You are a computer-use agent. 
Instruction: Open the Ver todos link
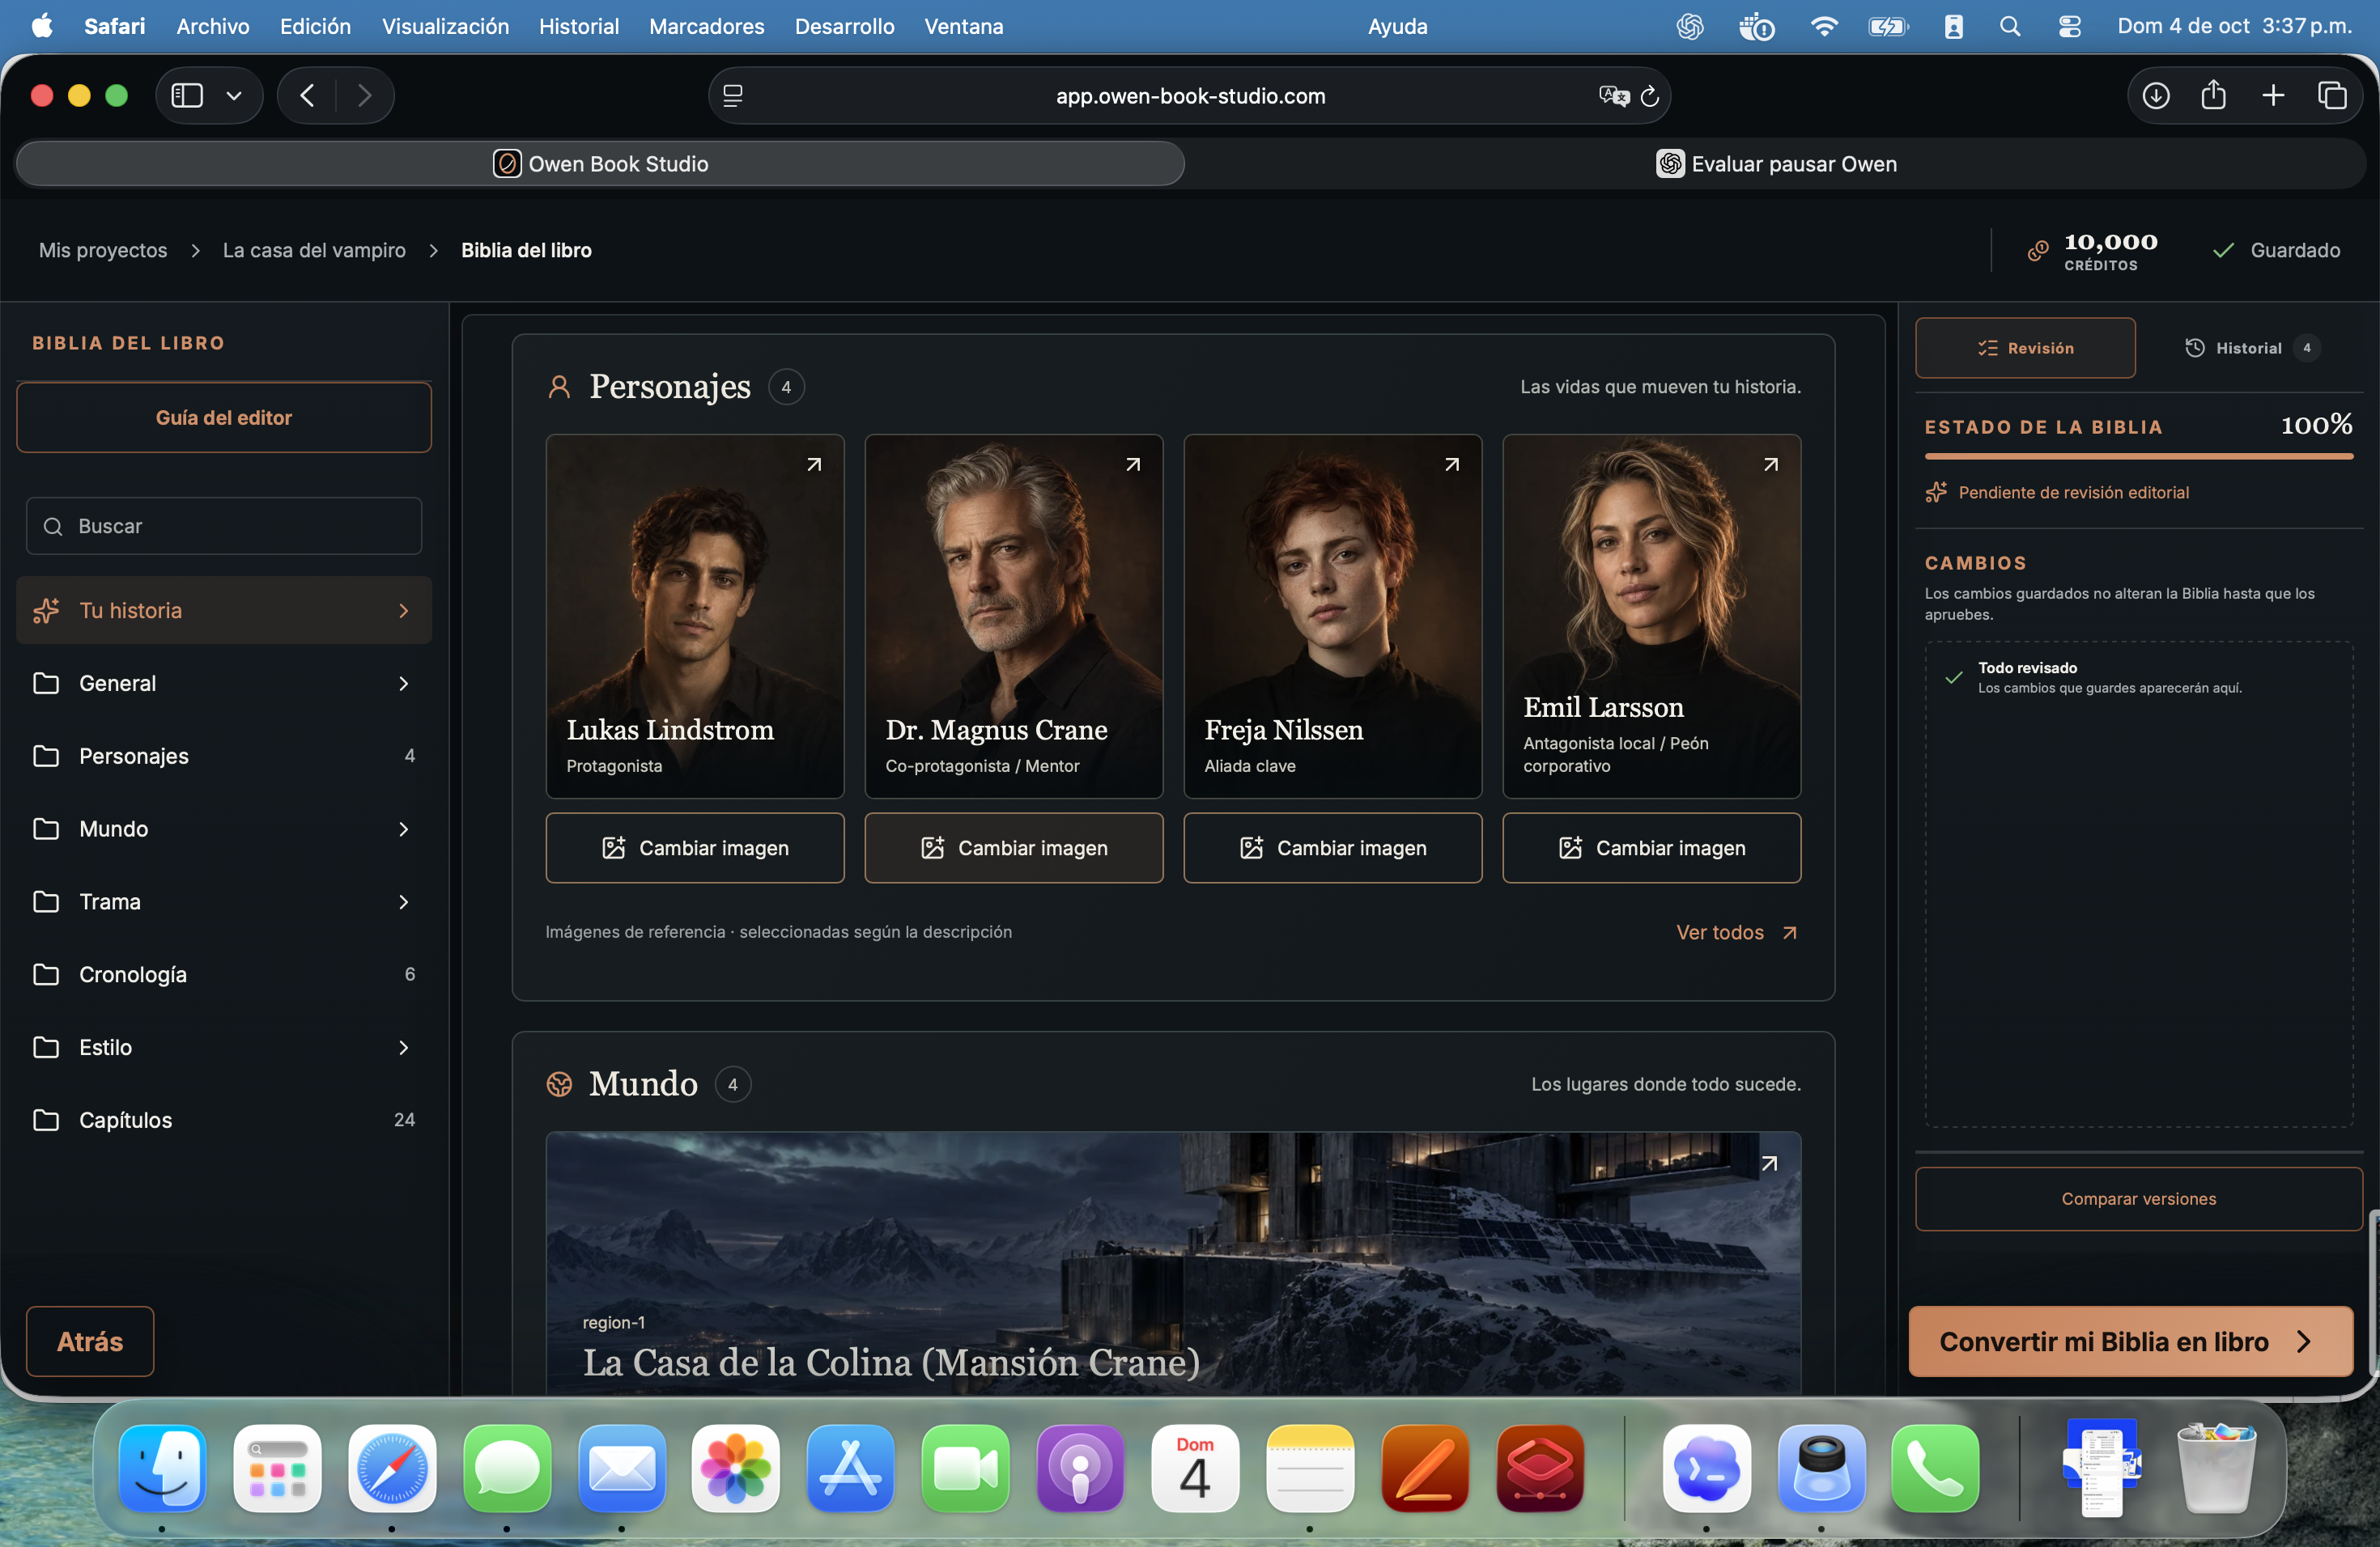coord(1737,932)
